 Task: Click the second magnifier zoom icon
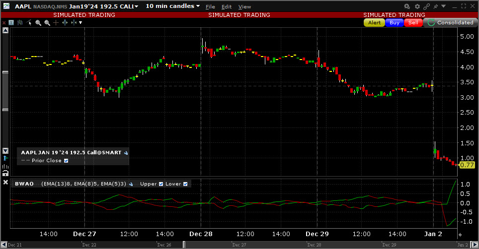(47, 22)
